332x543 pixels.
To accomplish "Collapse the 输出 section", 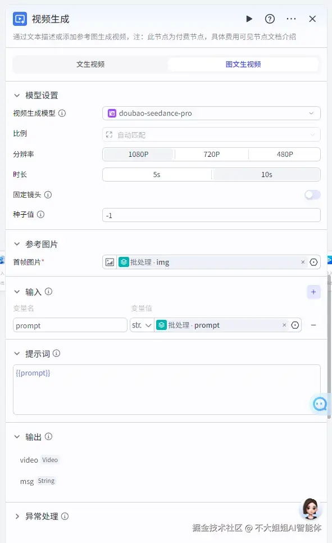I will click(x=17, y=436).
